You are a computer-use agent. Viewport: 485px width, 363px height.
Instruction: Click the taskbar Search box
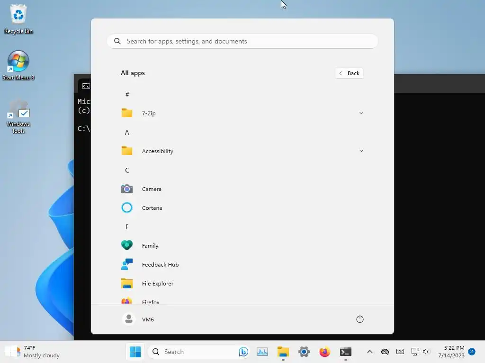click(x=198, y=352)
